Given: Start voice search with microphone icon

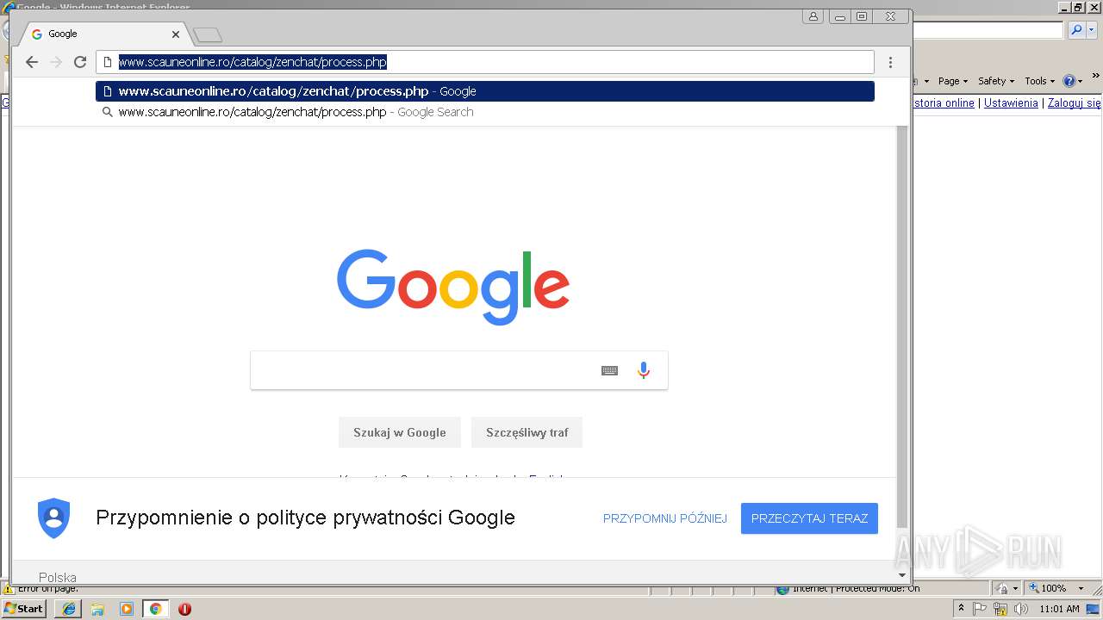Looking at the screenshot, I should coord(644,370).
